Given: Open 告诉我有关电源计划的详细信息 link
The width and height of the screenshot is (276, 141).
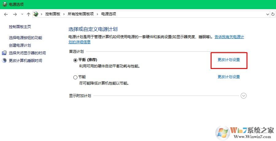Looking at the screenshot, I should (229, 37).
